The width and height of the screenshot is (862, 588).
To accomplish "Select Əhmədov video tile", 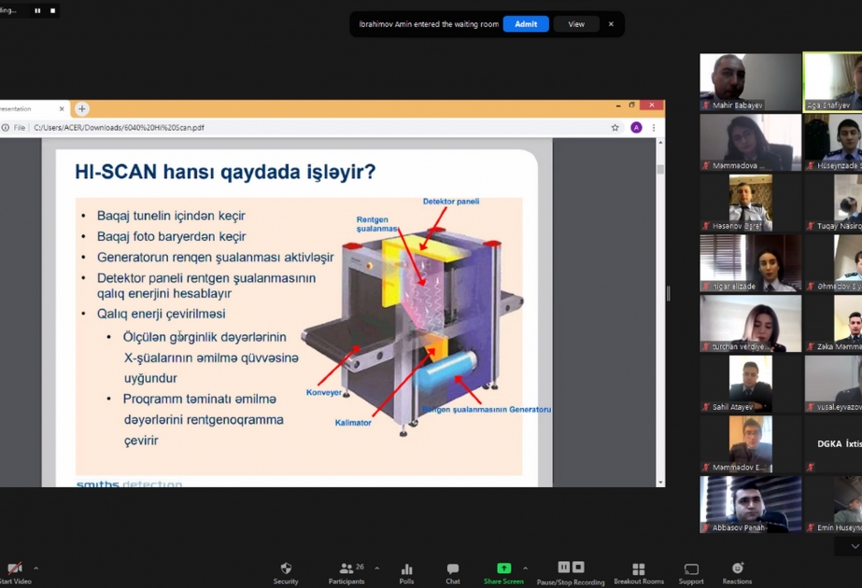I will click(x=833, y=263).
